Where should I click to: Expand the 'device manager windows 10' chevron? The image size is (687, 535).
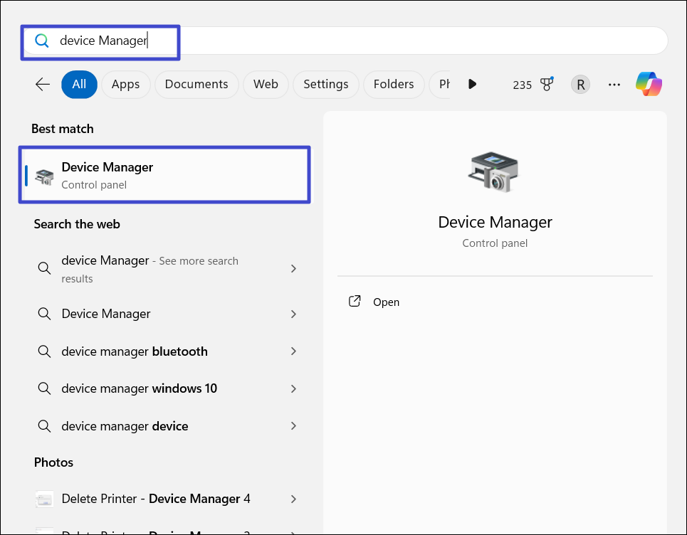(x=293, y=388)
